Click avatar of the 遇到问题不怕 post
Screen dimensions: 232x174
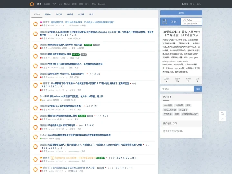pos(35,24)
